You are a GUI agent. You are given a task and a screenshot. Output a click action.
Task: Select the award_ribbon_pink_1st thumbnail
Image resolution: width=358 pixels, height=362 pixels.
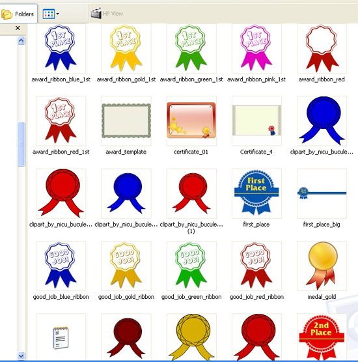[x=256, y=48]
